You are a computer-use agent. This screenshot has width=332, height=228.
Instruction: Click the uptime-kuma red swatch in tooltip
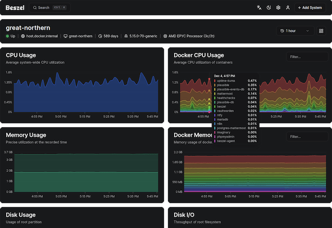coord(215,81)
